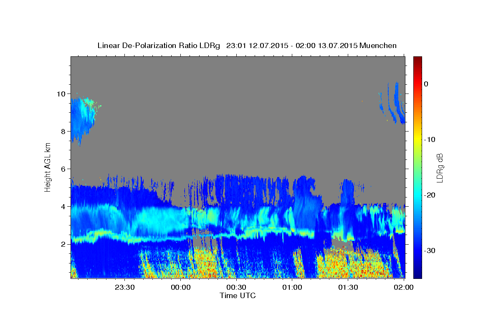Click the height axis label '10'

62,94
